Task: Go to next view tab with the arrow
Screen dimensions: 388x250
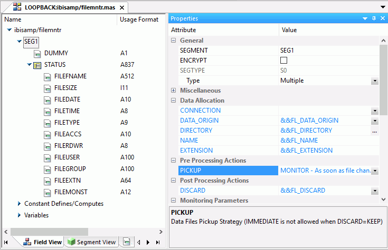Action: tap(148, 242)
